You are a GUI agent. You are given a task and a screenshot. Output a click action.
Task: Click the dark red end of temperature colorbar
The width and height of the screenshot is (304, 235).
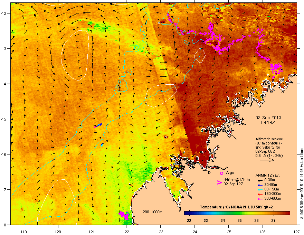click(288, 213)
